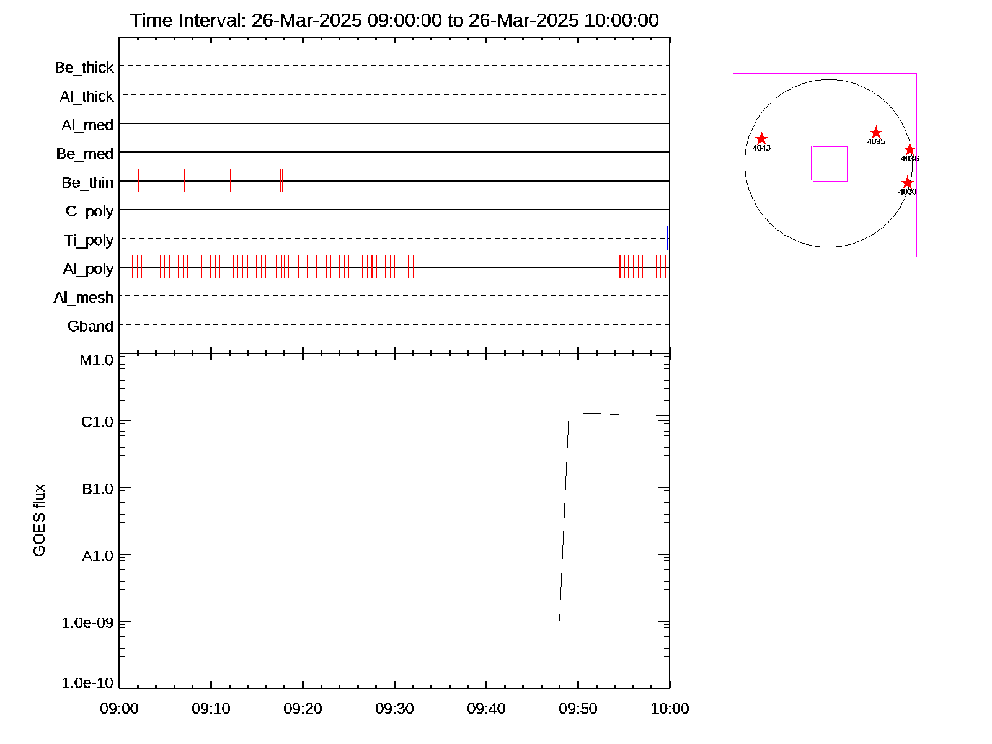Click the Al_thick filter label
The height and width of the screenshot is (744, 992).
click(87, 97)
